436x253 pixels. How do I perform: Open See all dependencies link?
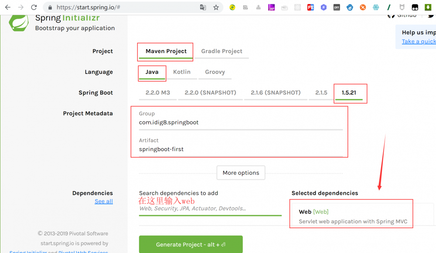104,201
